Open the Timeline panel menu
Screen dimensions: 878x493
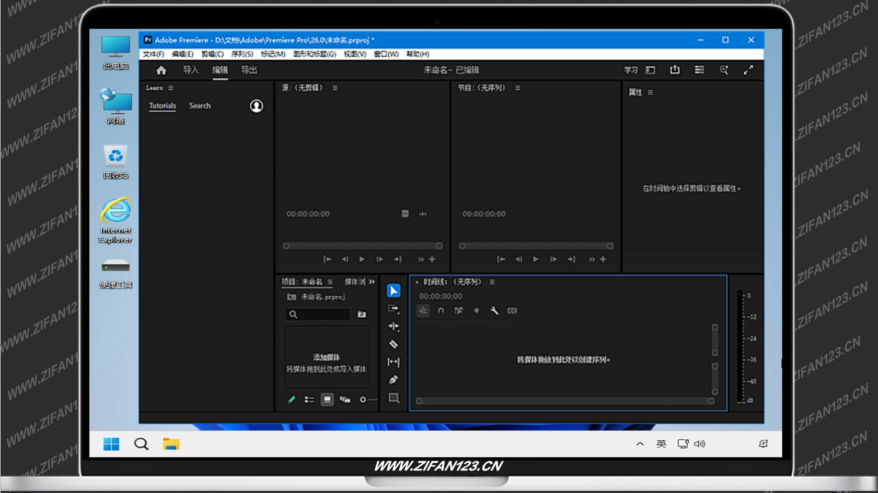492,282
